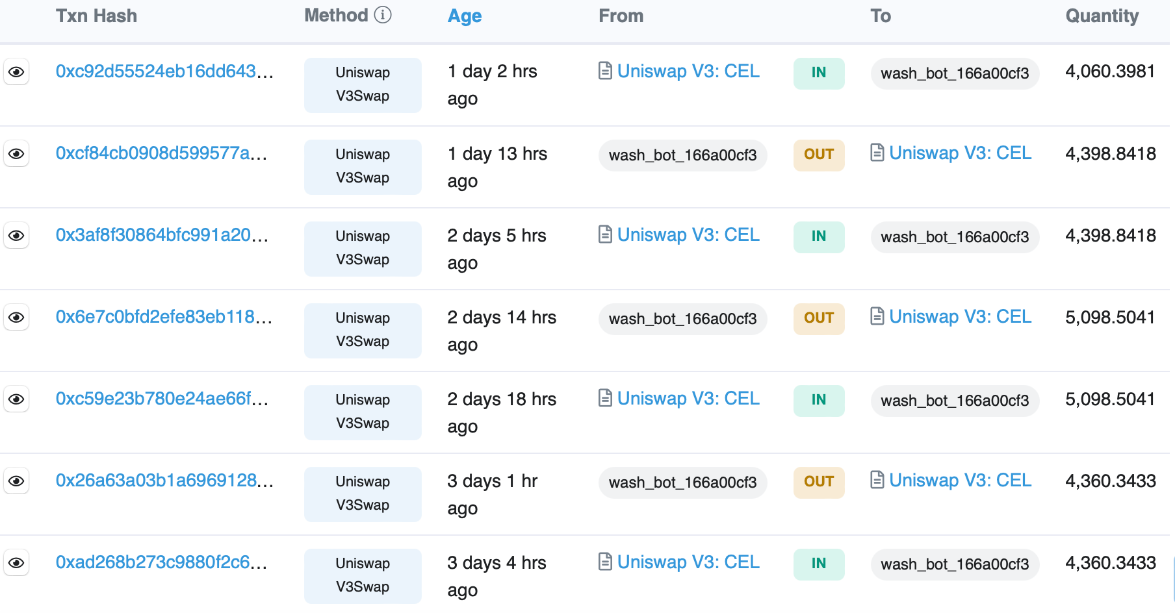Click Uniswap V3Swap method badge, 3 days 4 hrs row
This screenshot has height=613, width=1175.
click(x=363, y=576)
